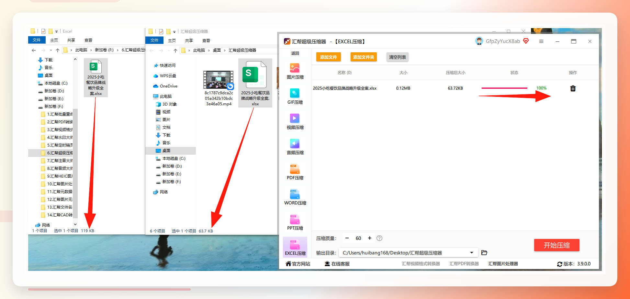Click the new folder icon in Excel Explorer toolbar
630x299 pixels.
(x=51, y=31)
